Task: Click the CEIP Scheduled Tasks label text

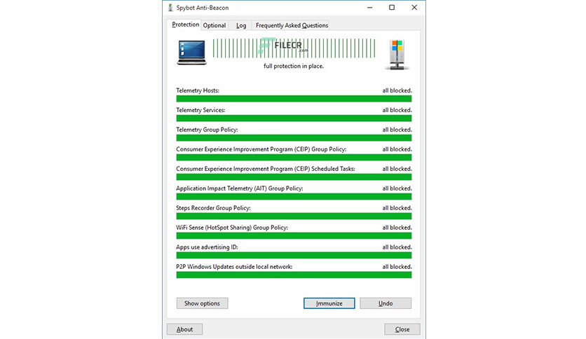Action: point(266,169)
